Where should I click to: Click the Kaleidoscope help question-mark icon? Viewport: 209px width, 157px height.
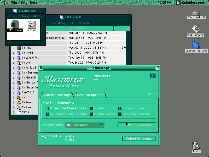[153, 75]
